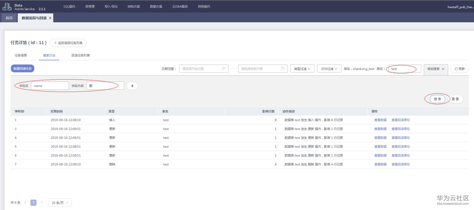Click the 2019-08-16 22:08:10 timestamp cell
This screenshot has height=210, width=474.
pos(66,120)
